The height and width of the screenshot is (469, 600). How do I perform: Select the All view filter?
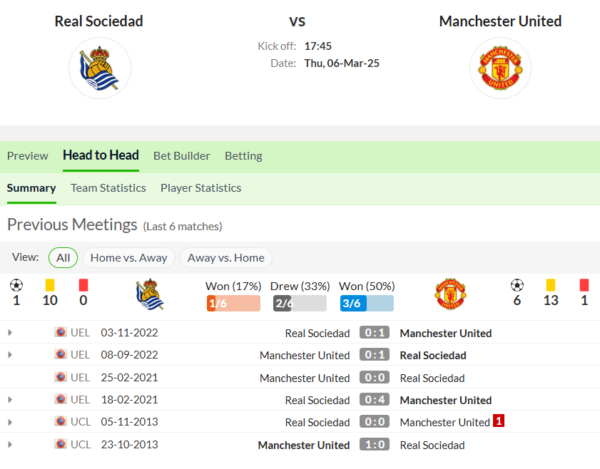click(x=63, y=257)
